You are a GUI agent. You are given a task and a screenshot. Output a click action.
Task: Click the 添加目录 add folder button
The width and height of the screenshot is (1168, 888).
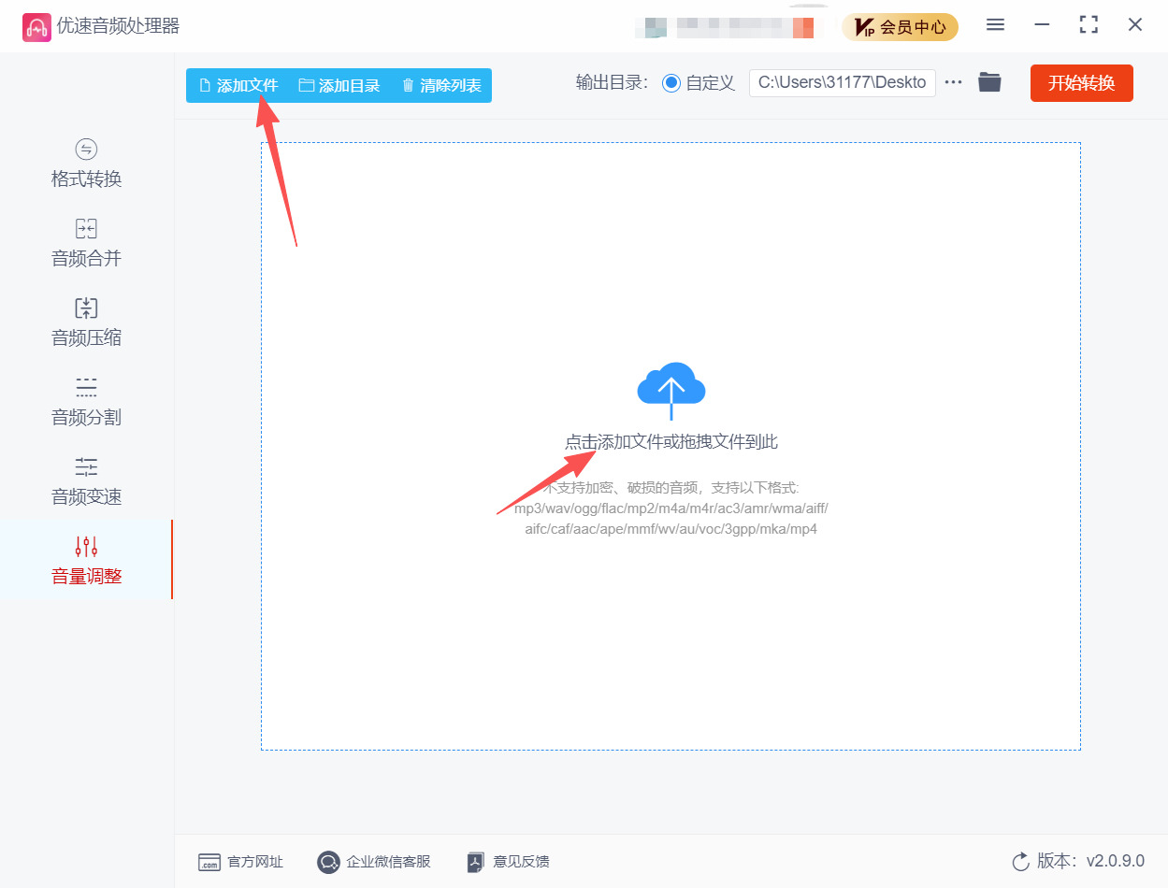pyautogui.click(x=339, y=86)
